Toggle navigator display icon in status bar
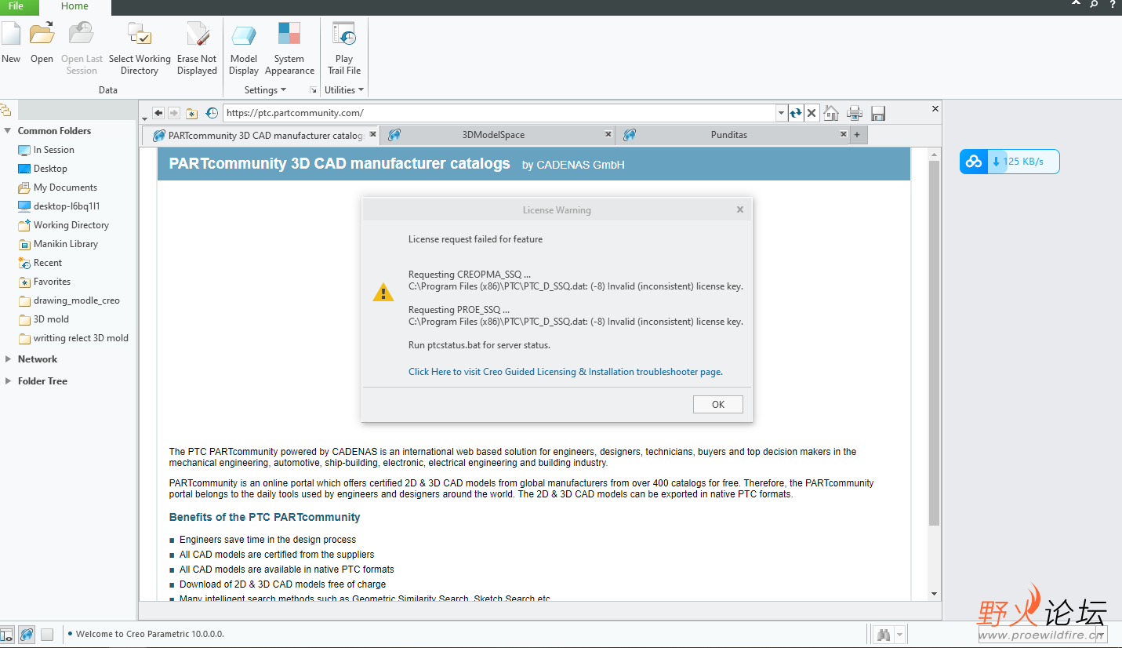This screenshot has width=1122, height=648. point(7,634)
